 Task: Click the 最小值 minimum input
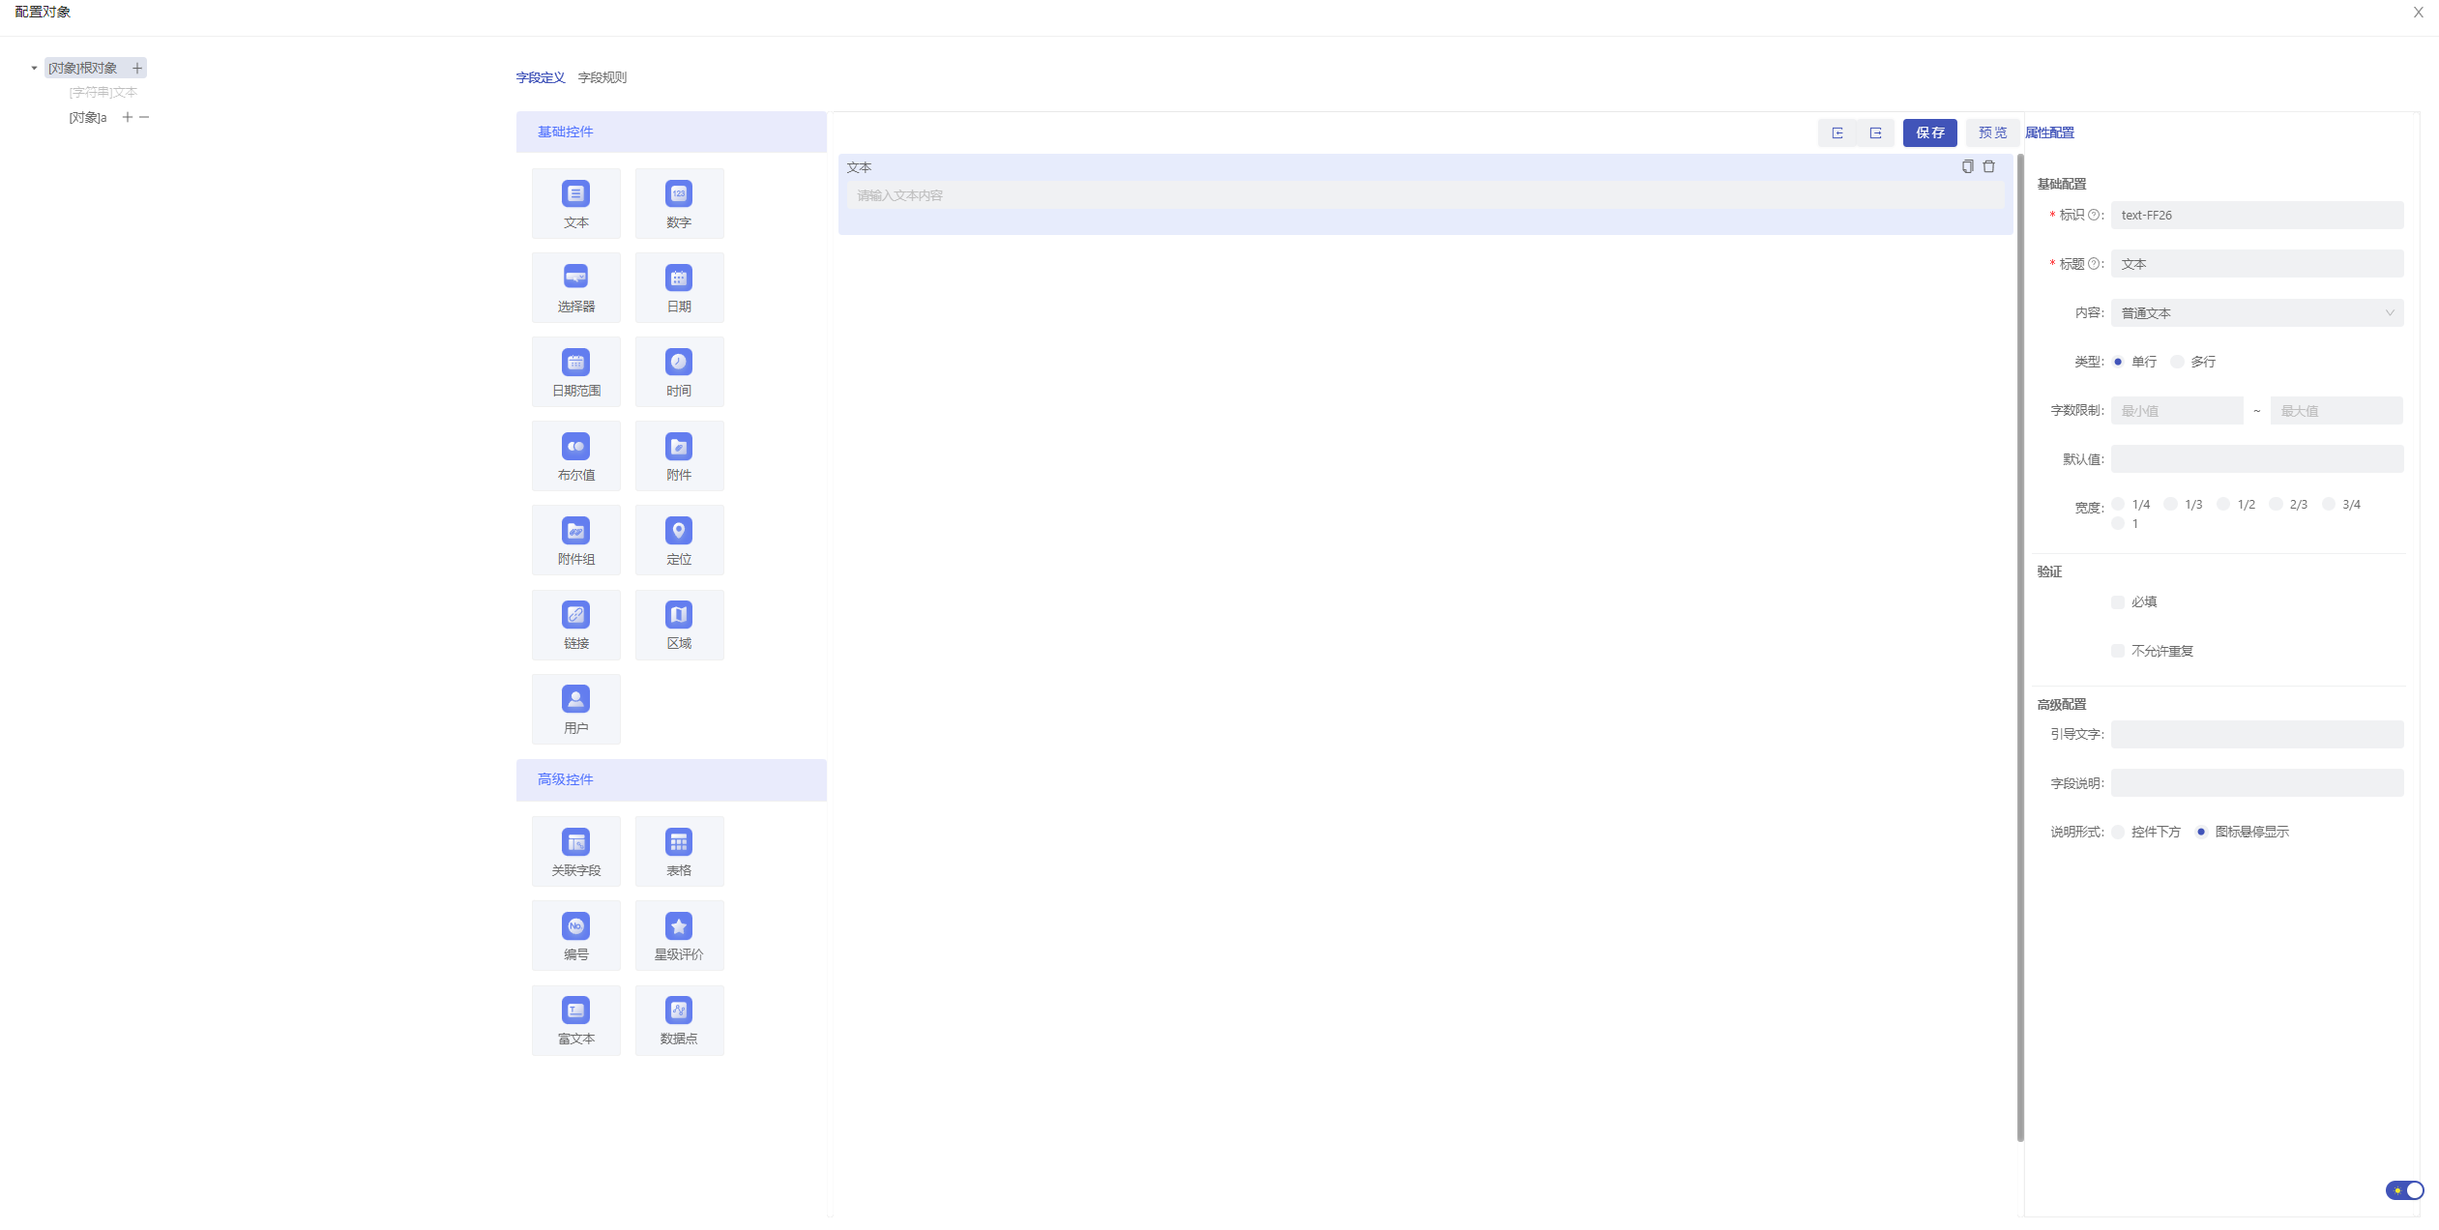2177,410
